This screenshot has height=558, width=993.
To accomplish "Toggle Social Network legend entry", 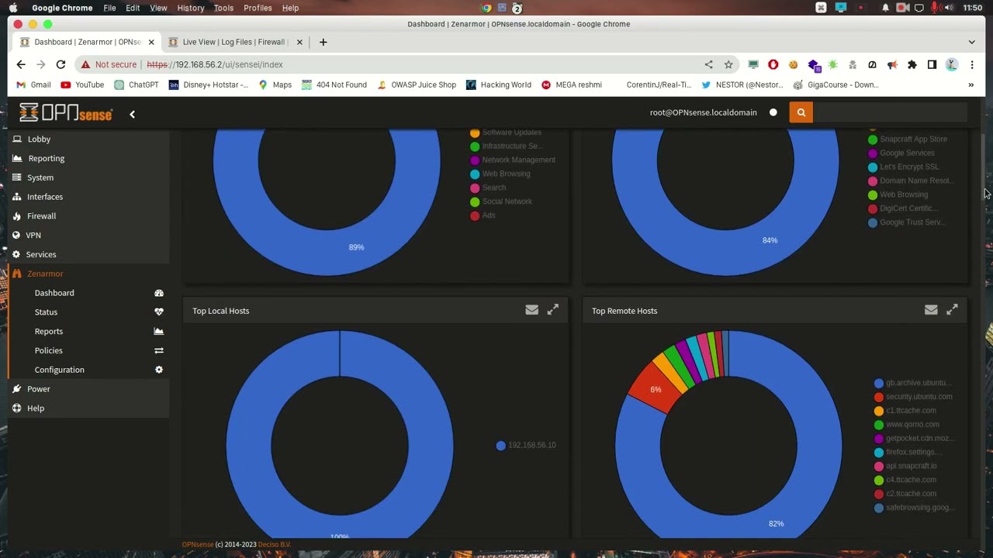I will coord(501,201).
